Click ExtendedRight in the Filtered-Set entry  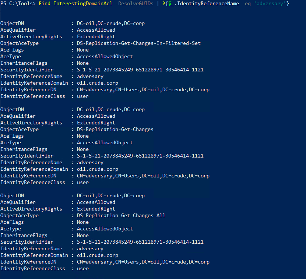tap(96, 37)
